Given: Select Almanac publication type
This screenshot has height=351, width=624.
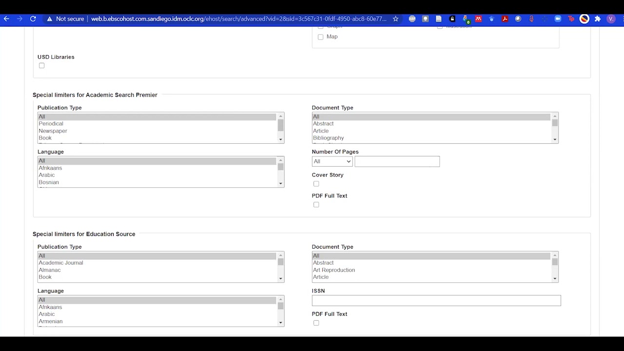Looking at the screenshot, I should 157,270.
